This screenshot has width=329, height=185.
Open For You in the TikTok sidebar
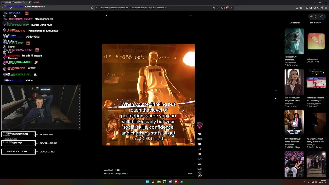[x=12, y=30]
